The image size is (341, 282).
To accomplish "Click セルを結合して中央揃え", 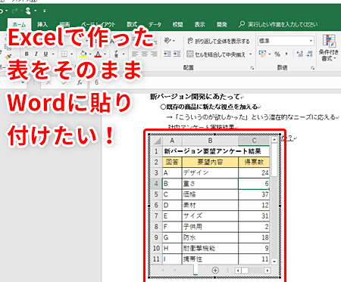I will 216,54.
